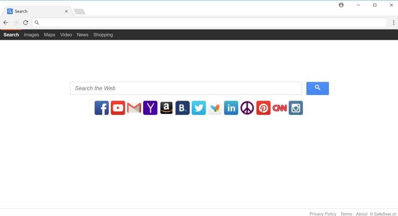Image resolution: width=398 pixels, height=216 pixels.
Task: Open the Booking.com shortcut icon
Action: coord(183,108)
